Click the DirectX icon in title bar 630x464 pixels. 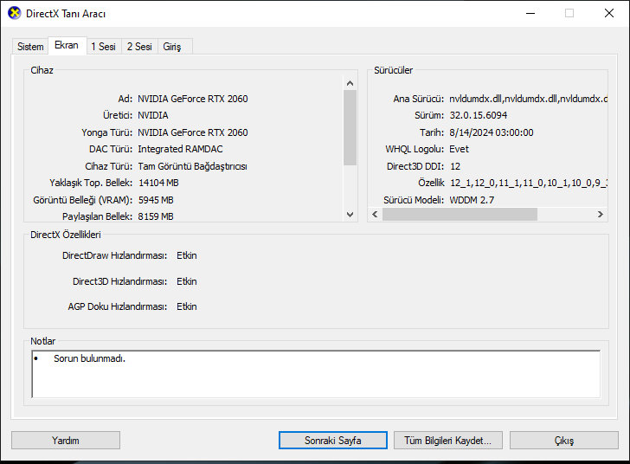click(x=15, y=13)
